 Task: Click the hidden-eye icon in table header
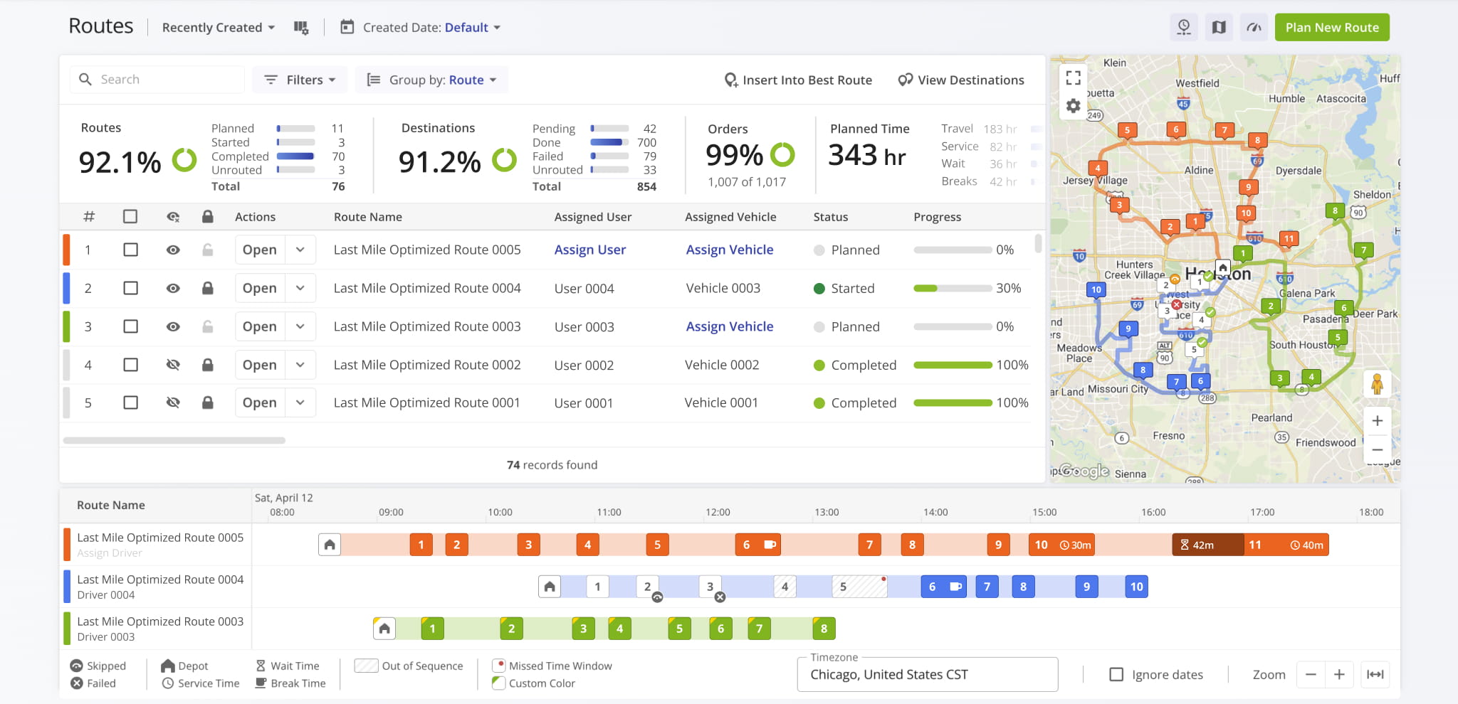[x=173, y=217]
